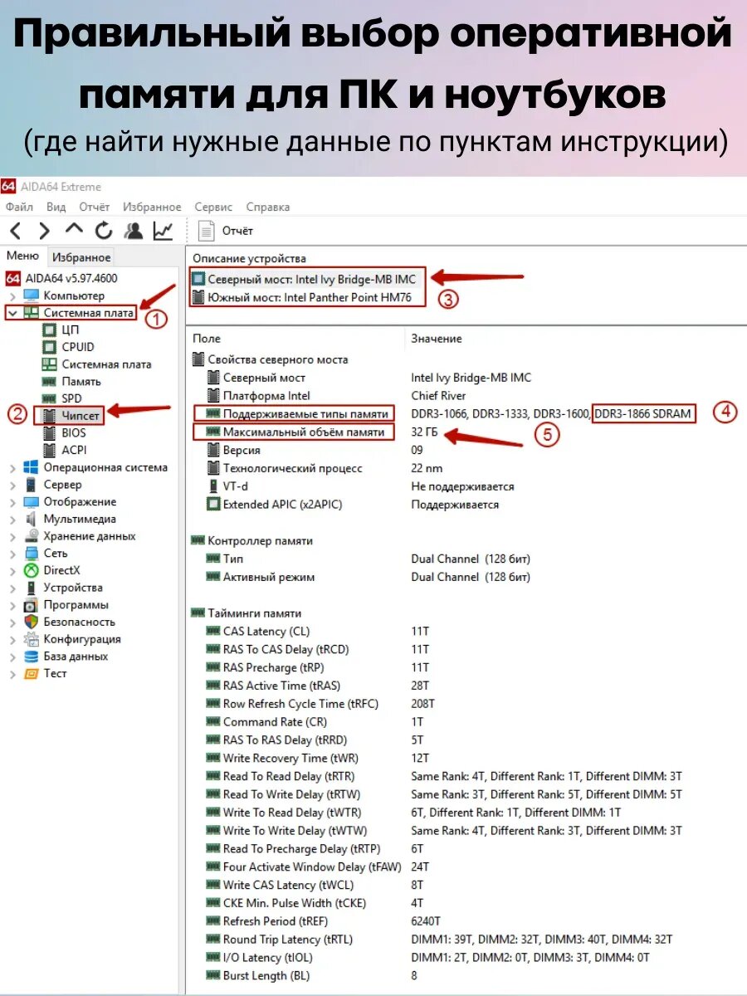747x996 pixels.
Task: Click the AIDA64 Extreme title bar icon
Action: 8,185
